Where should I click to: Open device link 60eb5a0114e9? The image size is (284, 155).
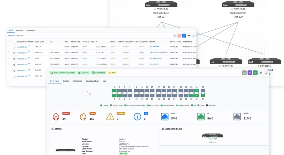coord(22,65)
